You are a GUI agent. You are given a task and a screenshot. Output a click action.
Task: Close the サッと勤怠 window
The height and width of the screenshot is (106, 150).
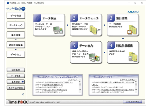142,3
